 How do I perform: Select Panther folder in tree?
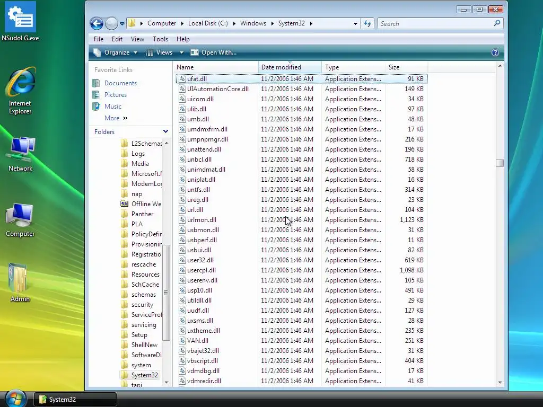tap(142, 214)
